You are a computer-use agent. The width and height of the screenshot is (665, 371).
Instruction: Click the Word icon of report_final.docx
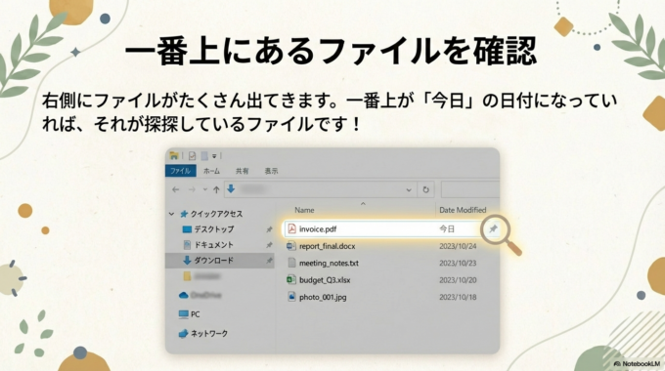tap(291, 246)
